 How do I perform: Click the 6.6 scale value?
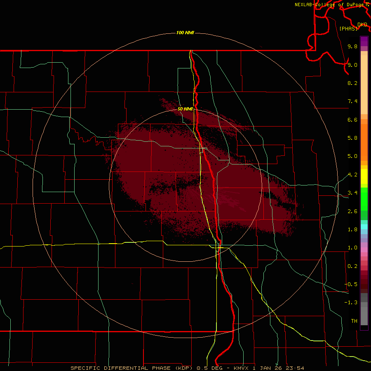pos(352,120)
